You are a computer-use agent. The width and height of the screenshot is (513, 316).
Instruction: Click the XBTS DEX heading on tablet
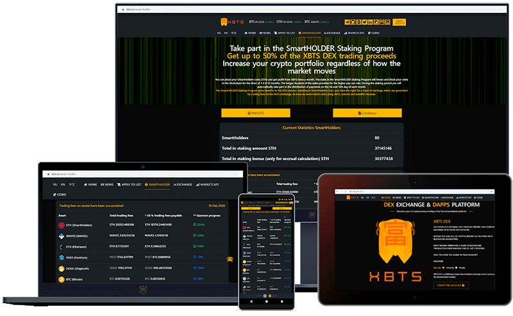tap(442, 221)
